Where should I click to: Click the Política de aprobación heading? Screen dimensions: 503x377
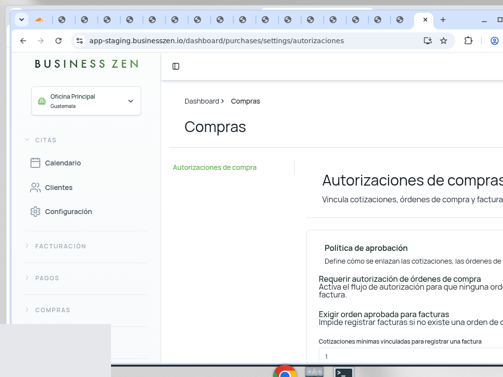(x=366, y=248)
